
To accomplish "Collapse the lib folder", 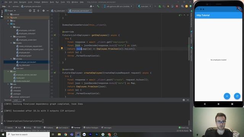I will click(8, 24).
